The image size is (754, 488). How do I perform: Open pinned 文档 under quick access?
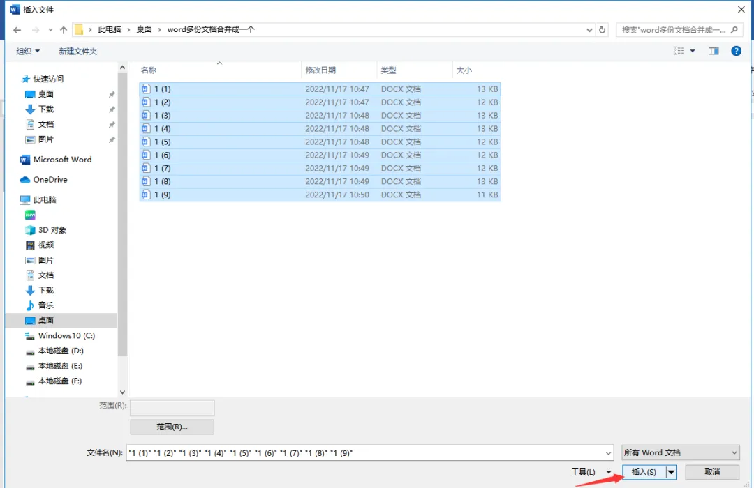[45, 124]
